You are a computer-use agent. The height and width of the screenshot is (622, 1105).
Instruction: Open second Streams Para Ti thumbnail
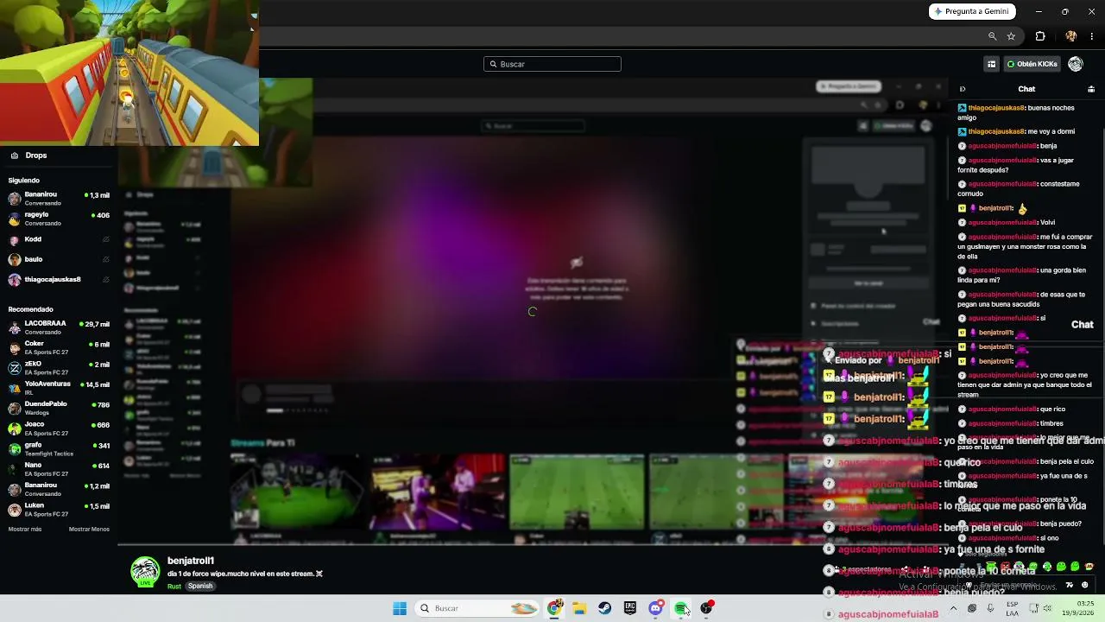[438, 492]
